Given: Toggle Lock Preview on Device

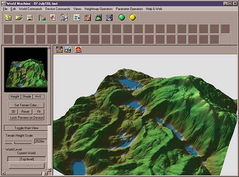Looking at the screenshot, I should click(27, 118).
